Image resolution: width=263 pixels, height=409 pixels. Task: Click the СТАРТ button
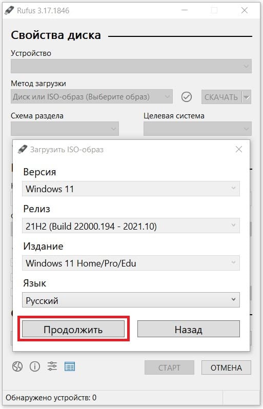(169, 367)
